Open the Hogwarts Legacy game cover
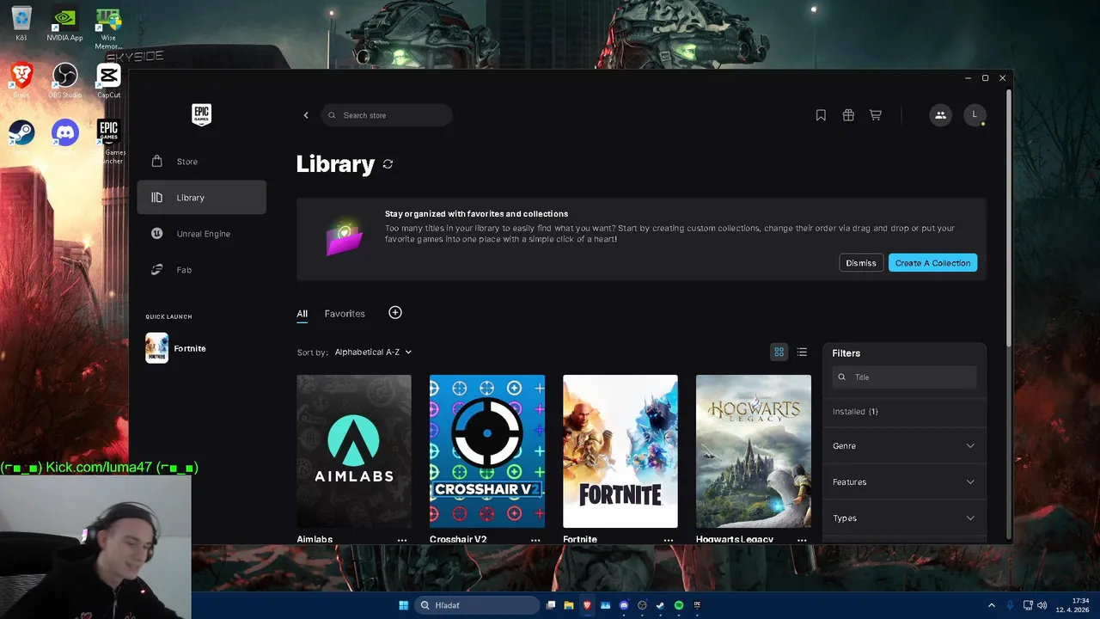Viewport: 1100px width, 619px height. pyautogui.click(x=754, y=451)
